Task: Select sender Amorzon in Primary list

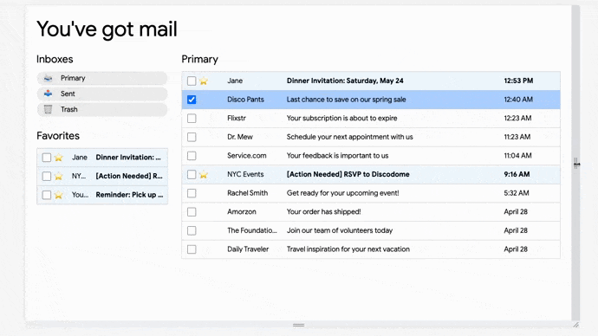Action: tap(242, 211)
